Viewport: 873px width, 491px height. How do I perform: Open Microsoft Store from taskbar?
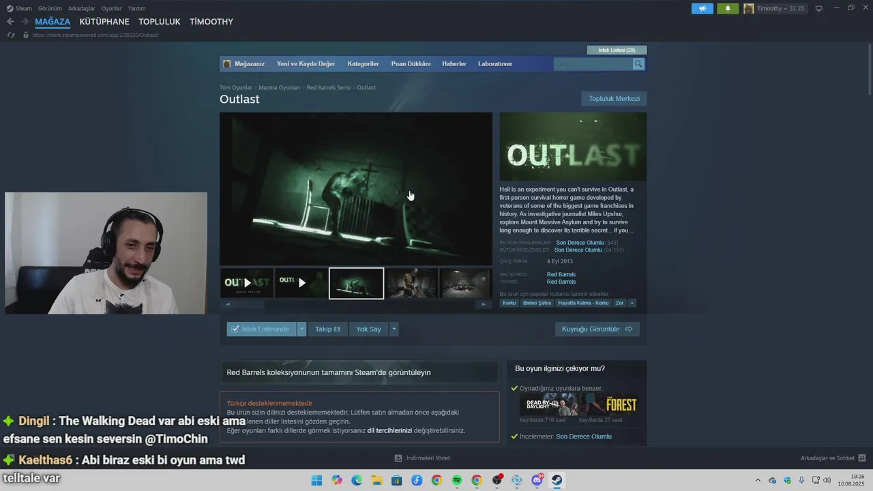tap(396, 480)
